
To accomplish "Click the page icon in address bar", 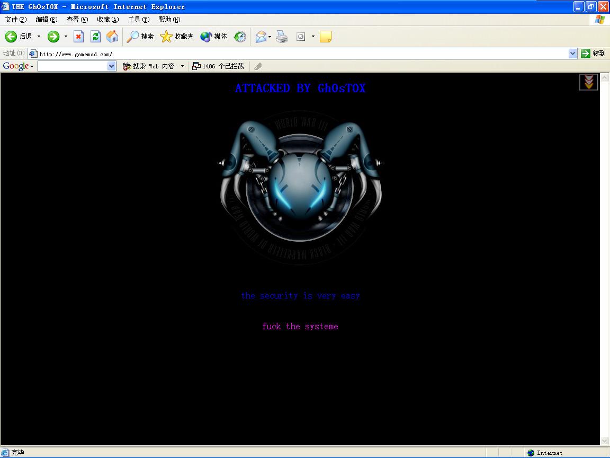I will [33, 54].
